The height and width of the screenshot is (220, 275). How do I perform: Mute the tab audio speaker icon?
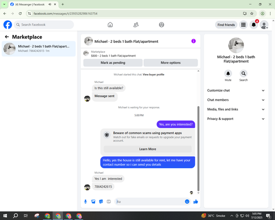[x=50, y=4]
